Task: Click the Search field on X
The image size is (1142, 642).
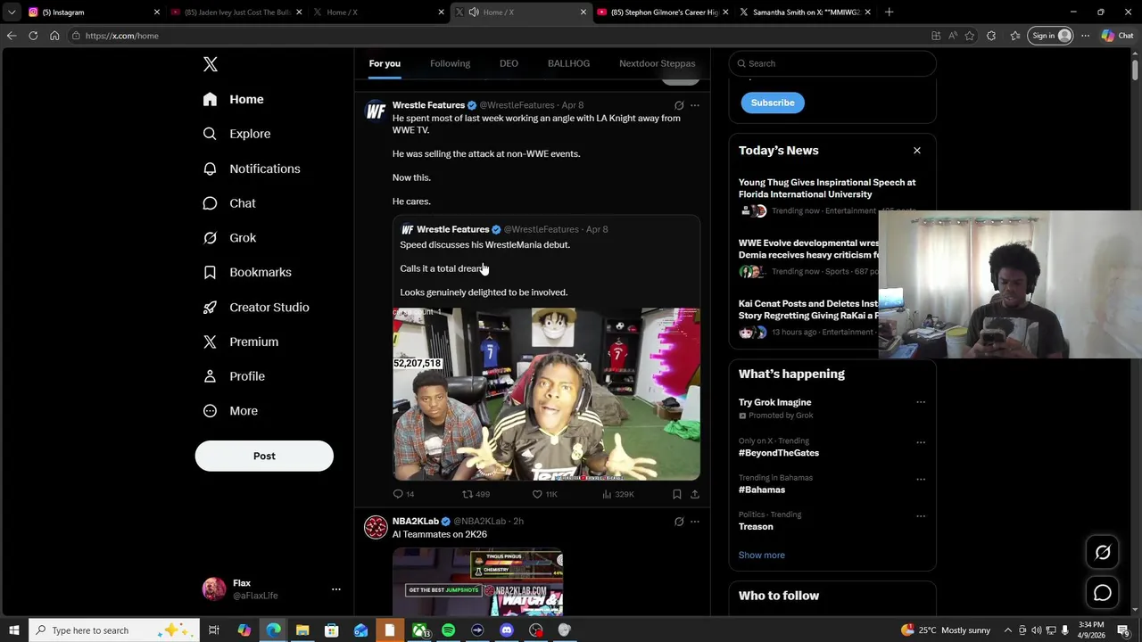Action: point(832,63)
